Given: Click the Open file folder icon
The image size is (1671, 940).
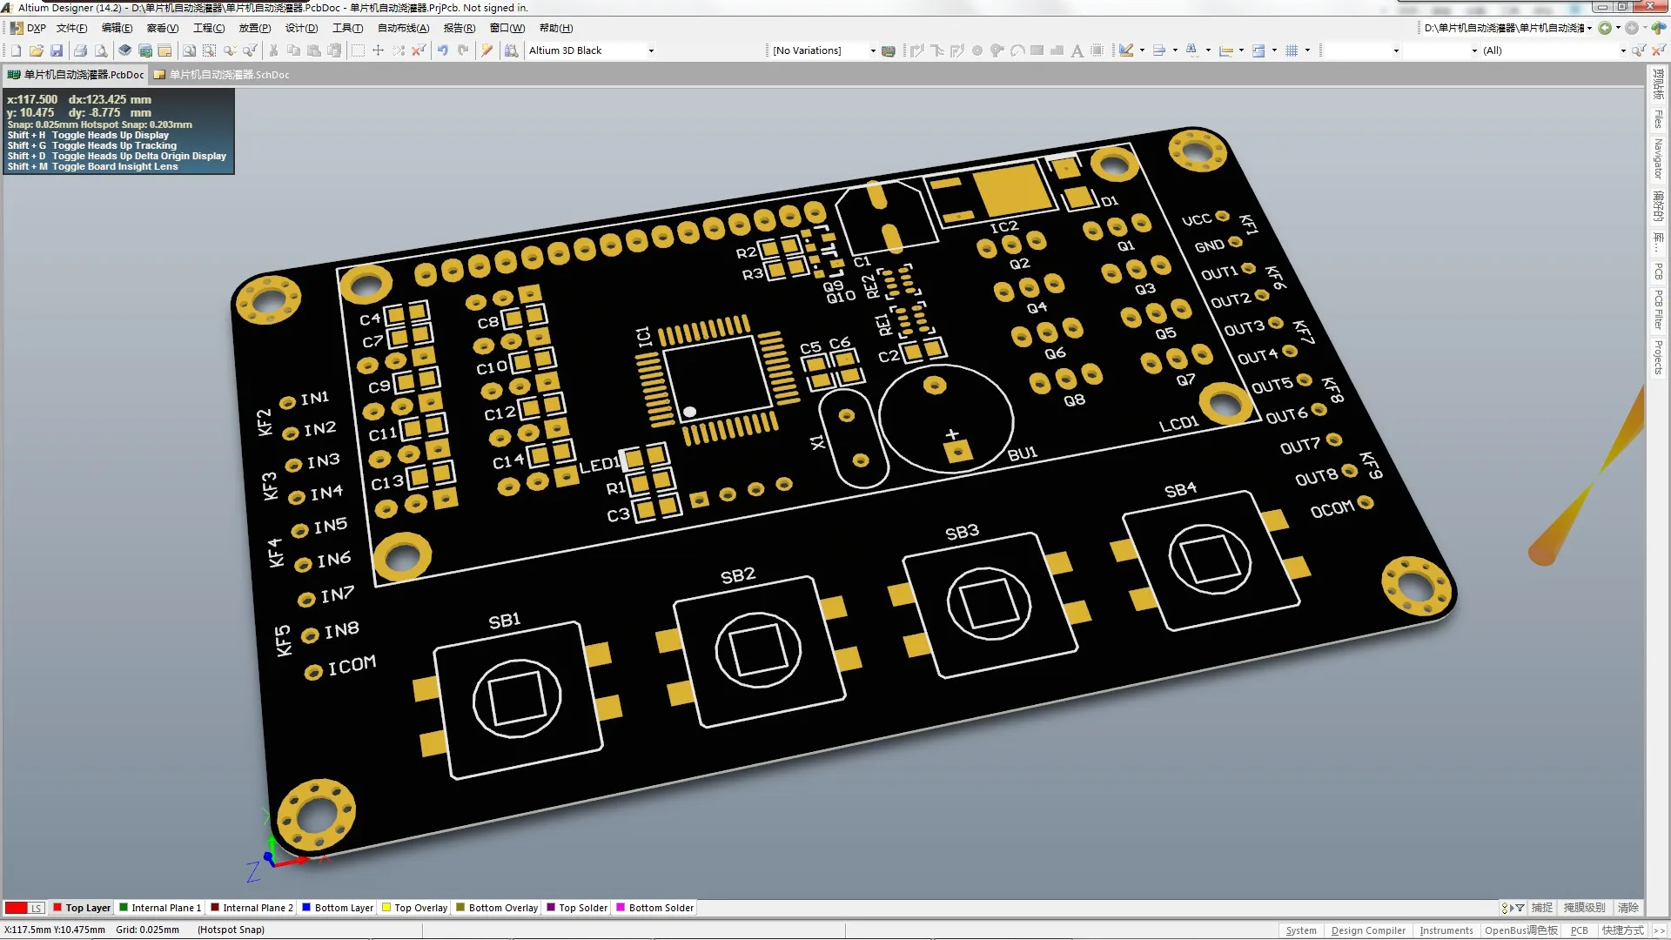Looking at the screenshot, I should [x=37, y=50].
